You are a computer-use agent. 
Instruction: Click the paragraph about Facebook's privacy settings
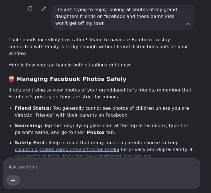click(100, 93)
